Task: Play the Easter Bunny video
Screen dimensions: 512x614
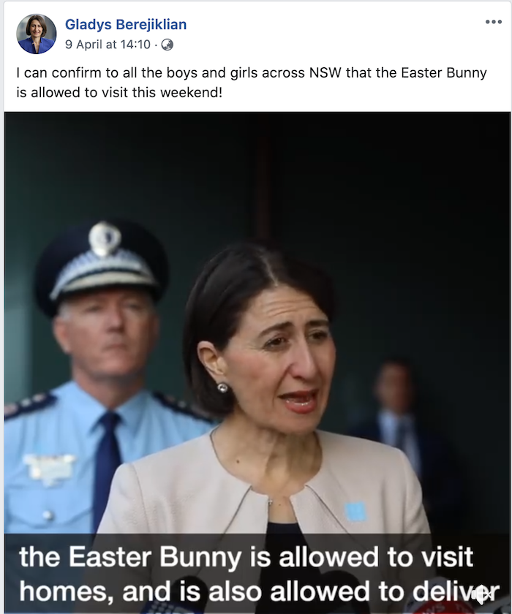Action: pos(257,363)
